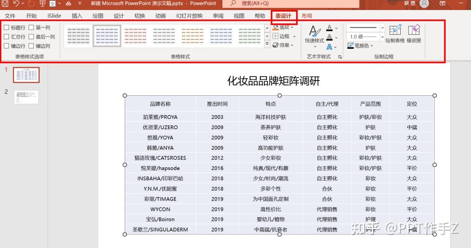Select slide 1 thumbnail
The image size is (471, 248).
[x=26, y=75]
